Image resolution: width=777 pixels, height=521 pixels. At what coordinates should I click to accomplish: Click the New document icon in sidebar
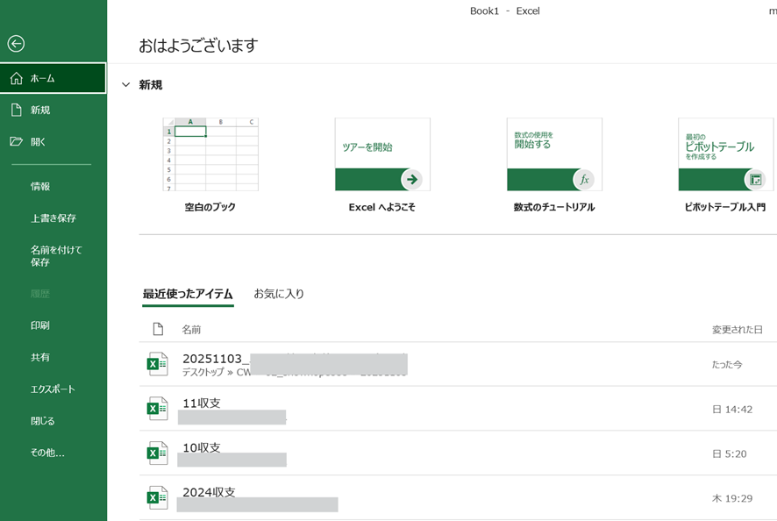click(16, 110)
